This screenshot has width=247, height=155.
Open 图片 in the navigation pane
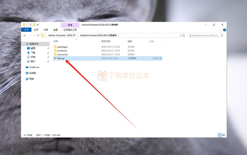(33, 61)
